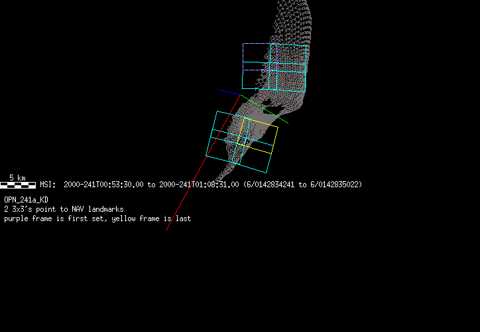
Task: Click the "2 3x3's point to NAV landmarks" note
Action: pyautogui.click(x=64, y=209)
